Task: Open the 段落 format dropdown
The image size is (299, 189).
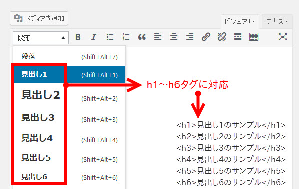Action: tap(41, 38)
